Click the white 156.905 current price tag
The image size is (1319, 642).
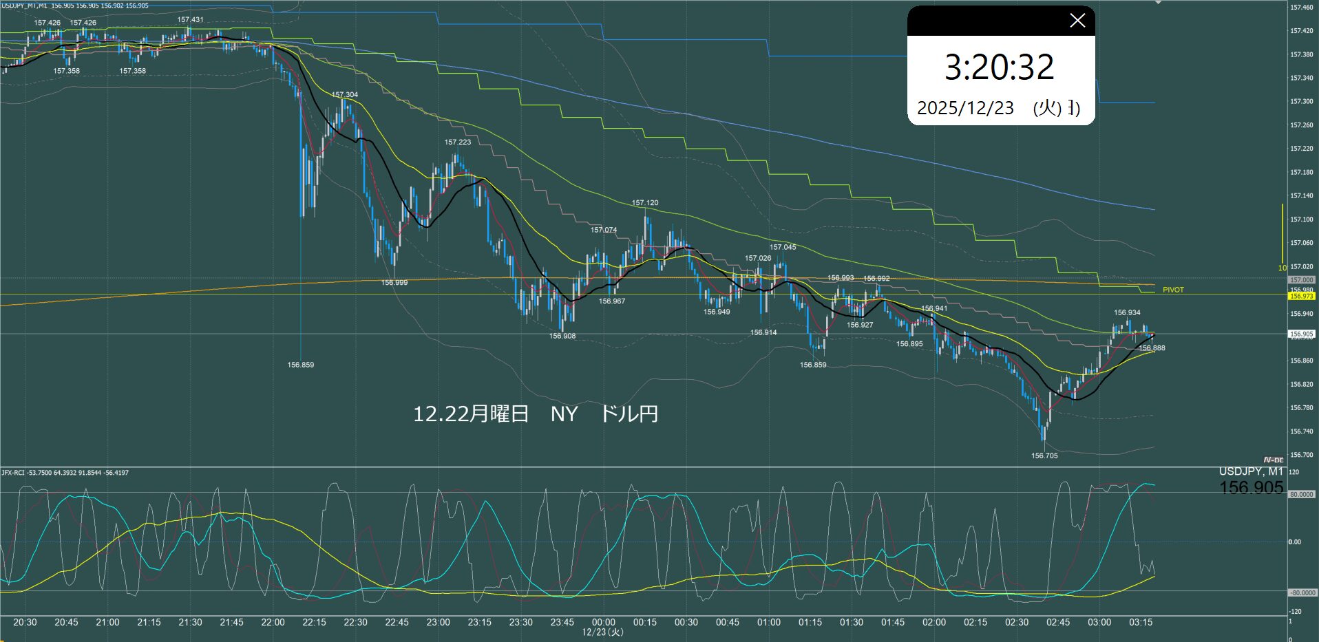coord(1301,334)
